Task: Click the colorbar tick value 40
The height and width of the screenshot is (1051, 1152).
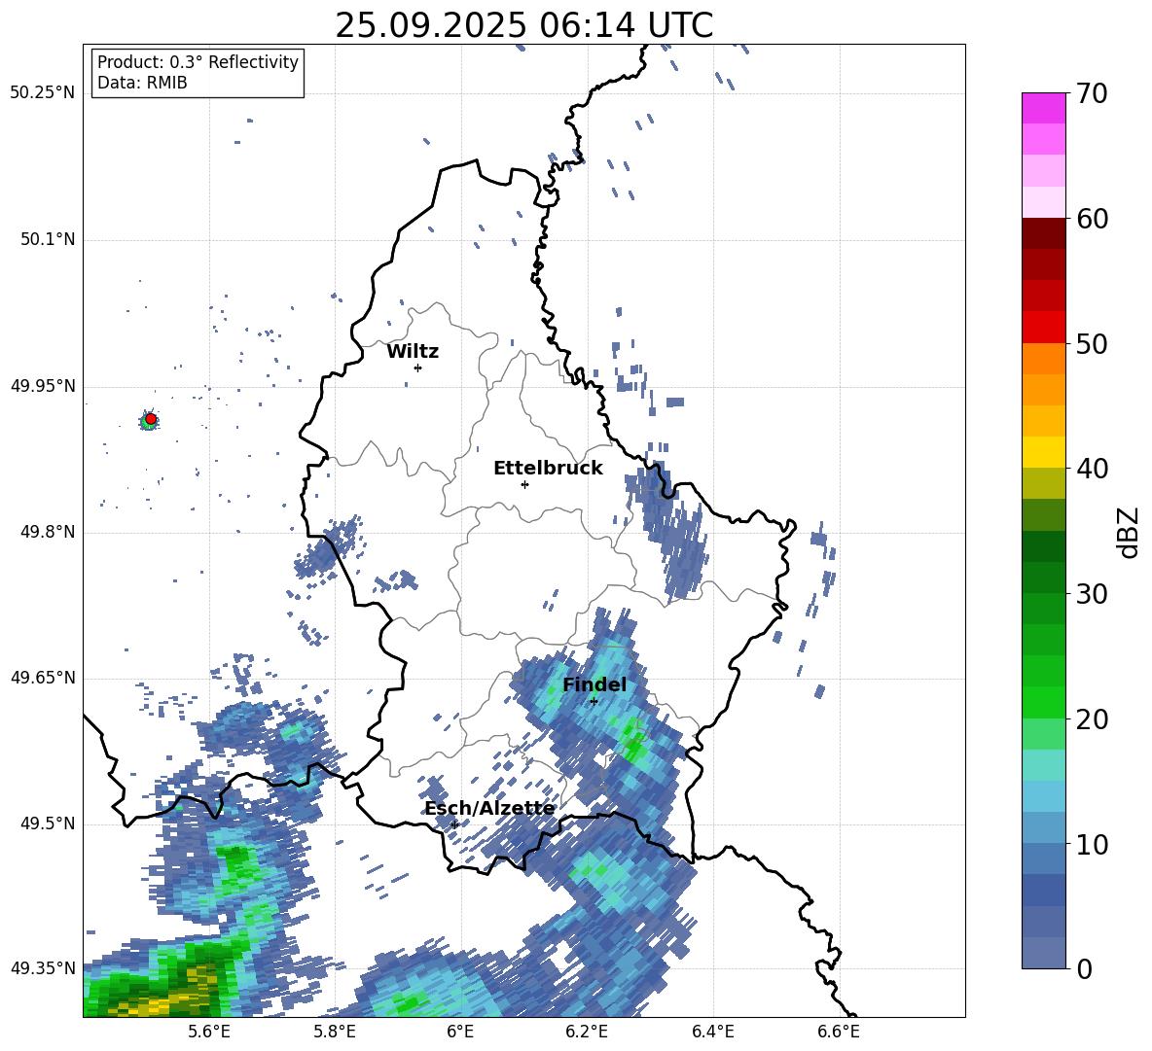Action: tap(1092, 469)
